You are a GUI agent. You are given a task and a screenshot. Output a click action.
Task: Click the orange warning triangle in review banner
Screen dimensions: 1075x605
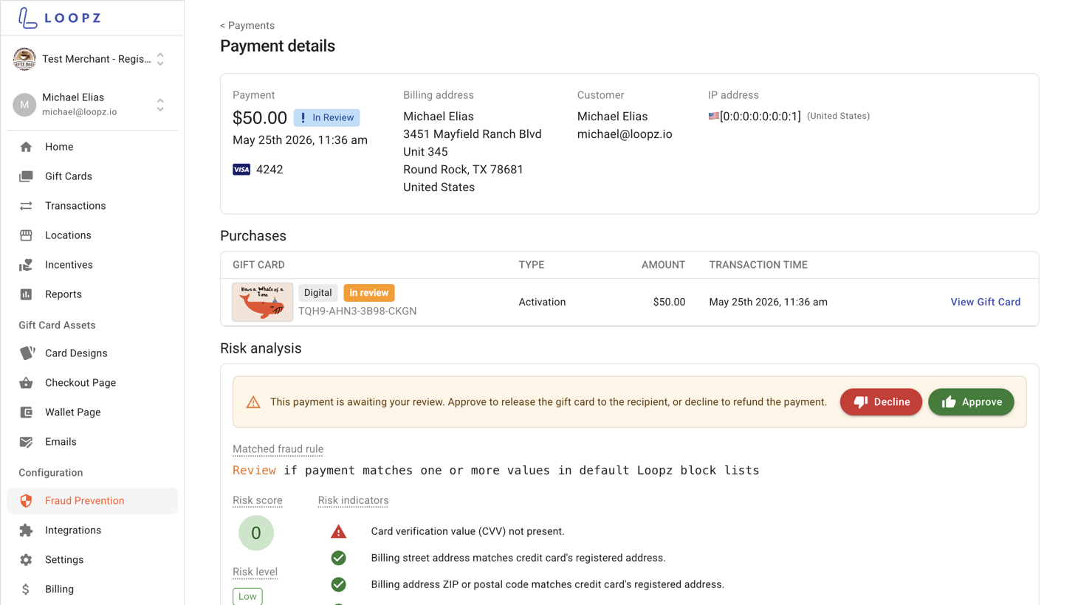(x=253, y=402)
